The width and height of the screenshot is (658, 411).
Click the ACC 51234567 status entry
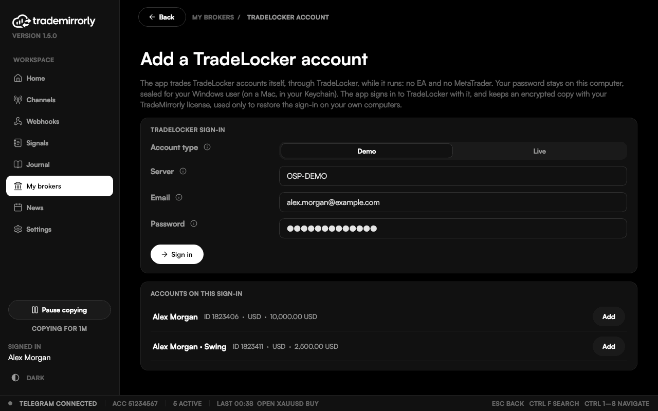click(x=135, y=403)
